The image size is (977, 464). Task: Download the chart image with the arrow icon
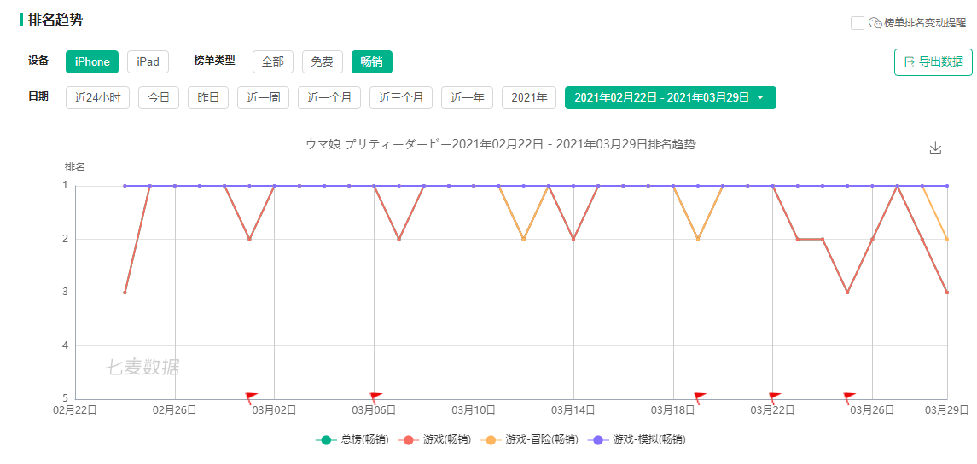coord(934,148)
